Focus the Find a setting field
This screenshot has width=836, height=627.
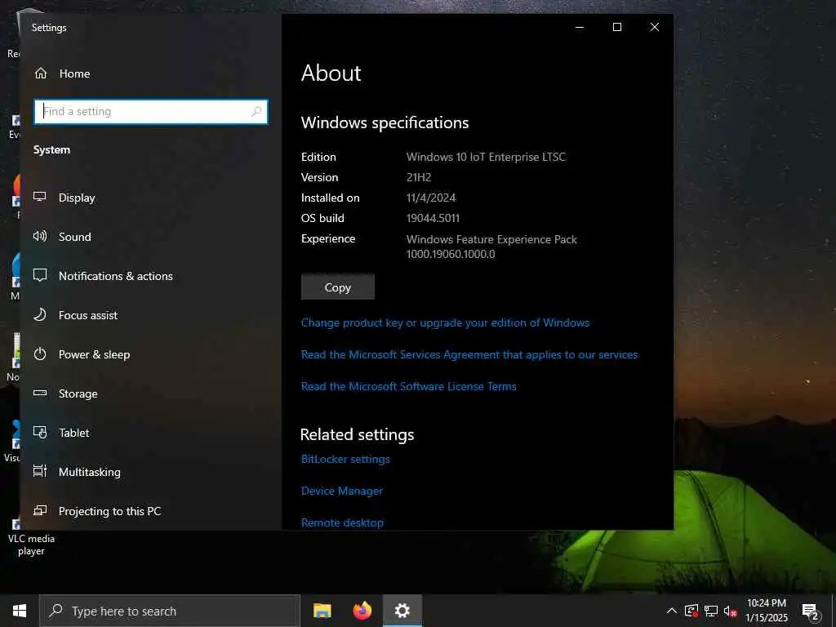click(x=151, y=111)
